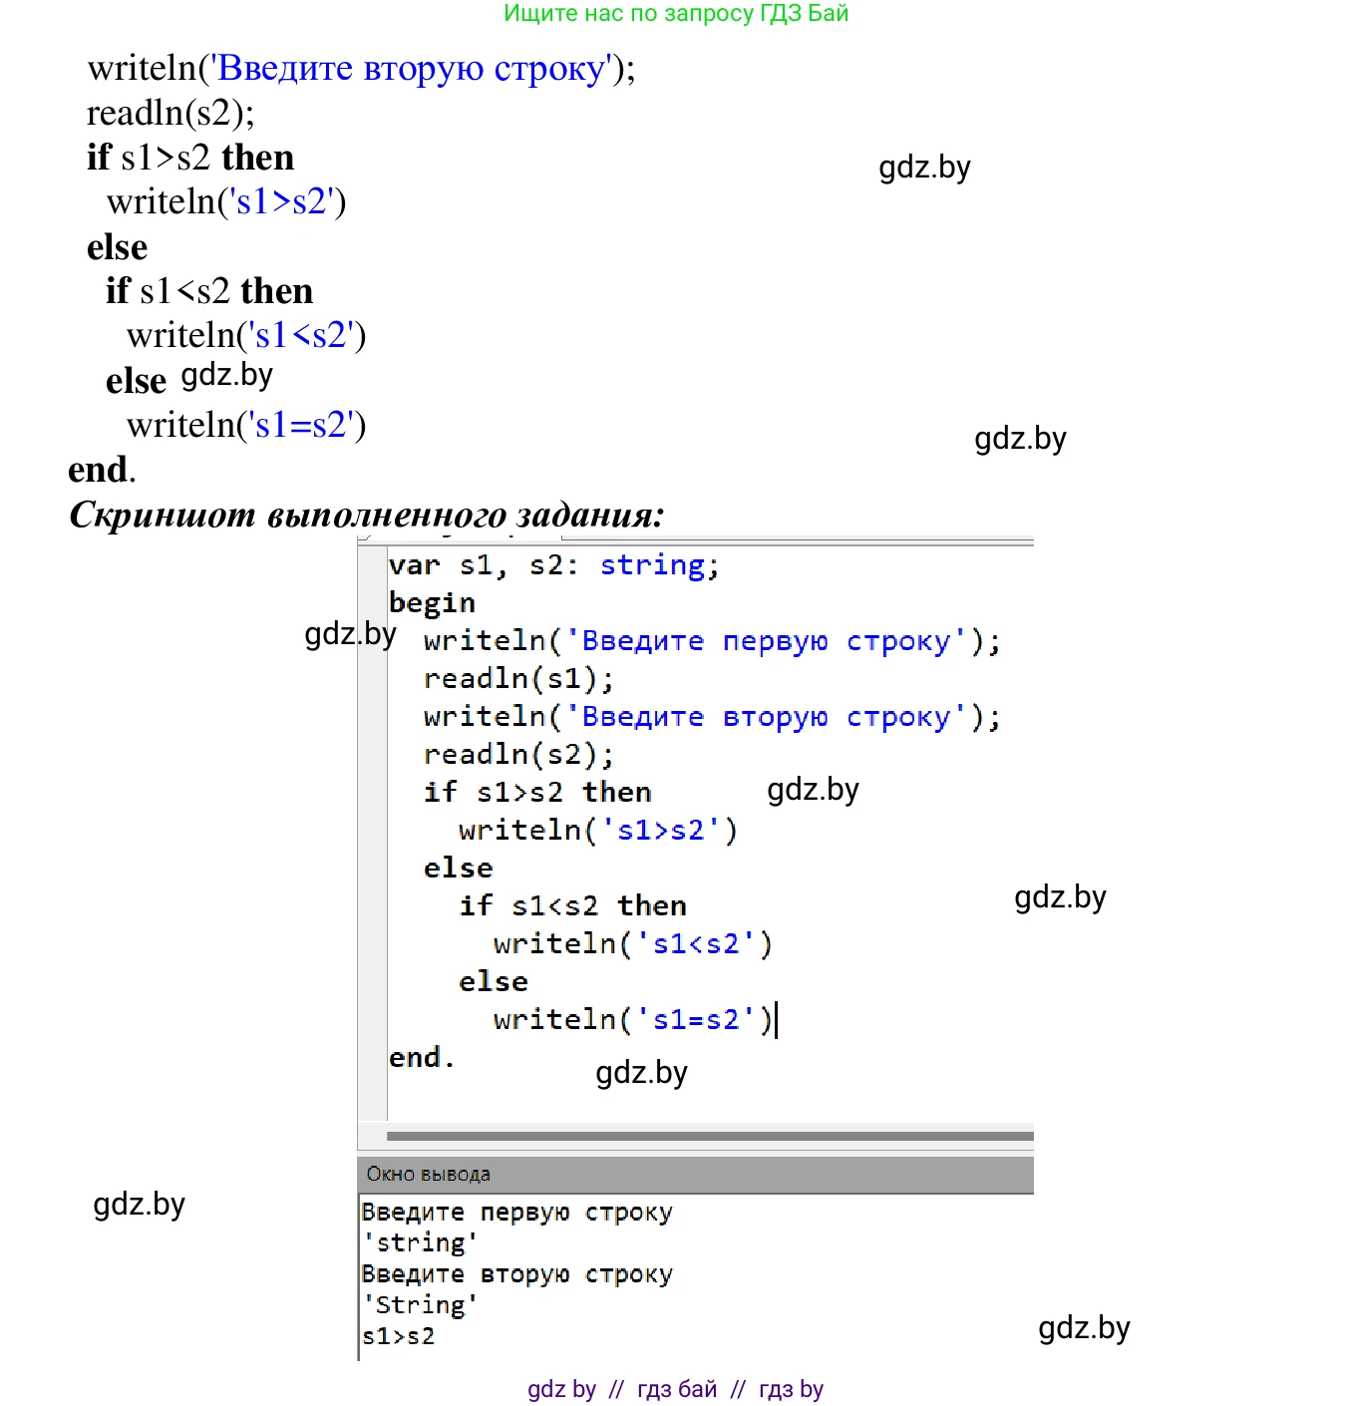Click the "s1>s2" result in output window
Image resolution: width=1355 pixels, height=1406 pixels.
point(399,1336)
